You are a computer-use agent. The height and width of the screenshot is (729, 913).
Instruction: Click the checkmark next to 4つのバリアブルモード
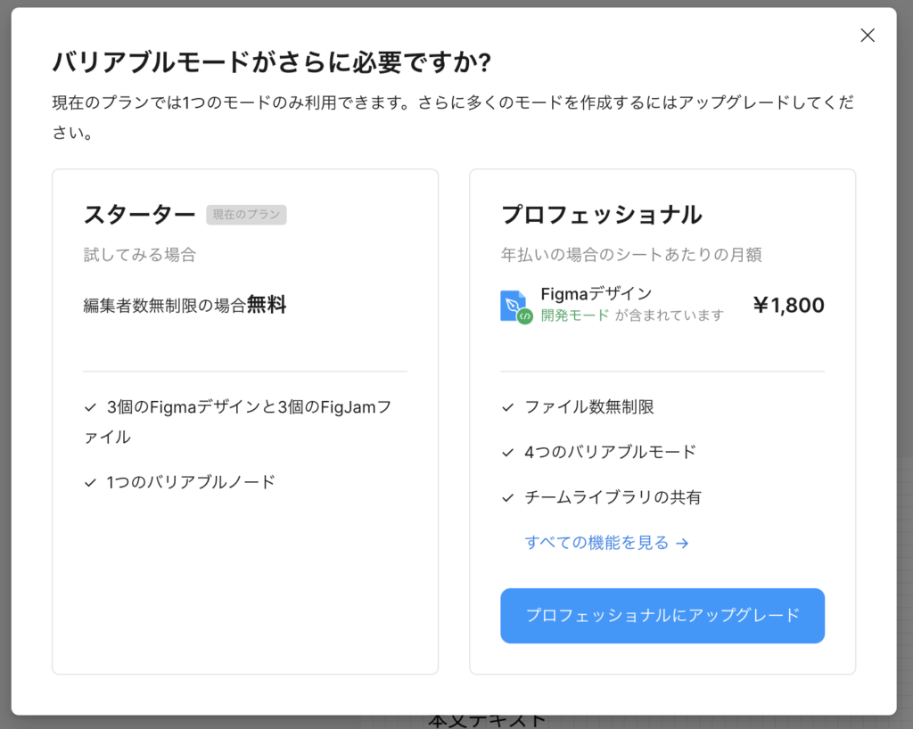(x=507, y=452)
